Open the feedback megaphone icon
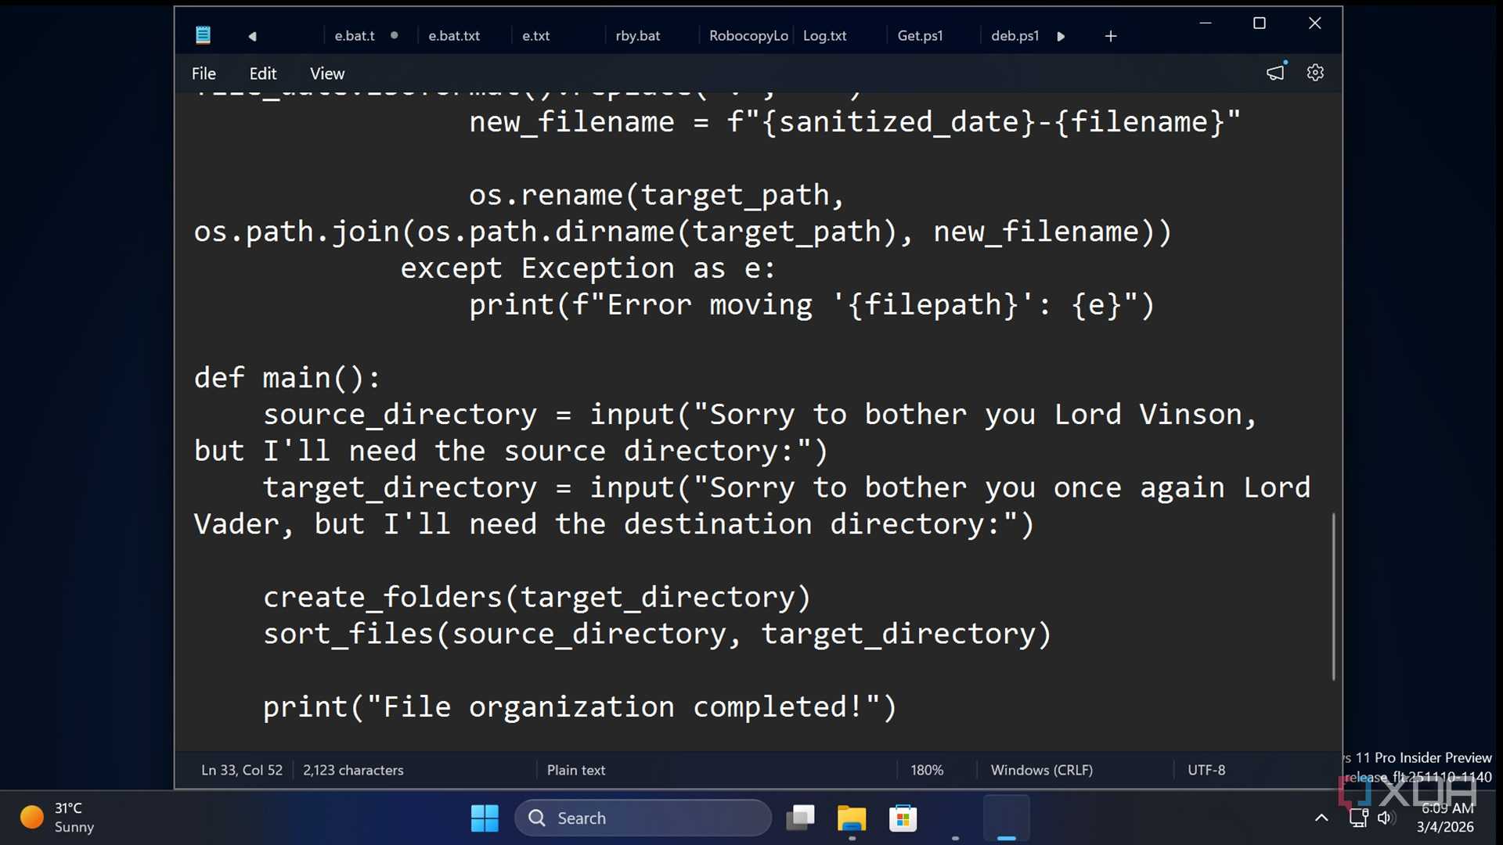Image resolution: width=1503 pixels, height=845 pixels. point(1276,73)
